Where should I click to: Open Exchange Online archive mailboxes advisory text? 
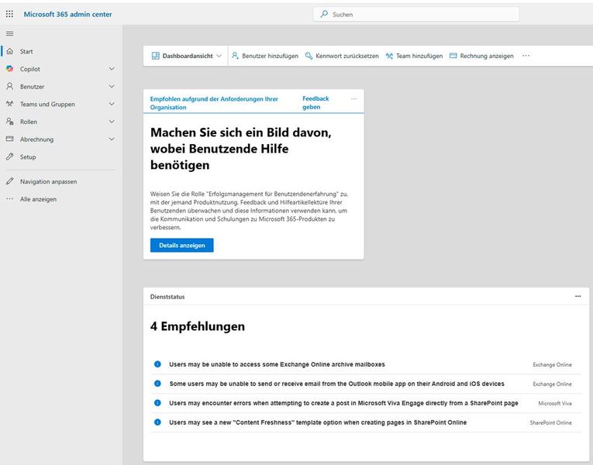277,364
